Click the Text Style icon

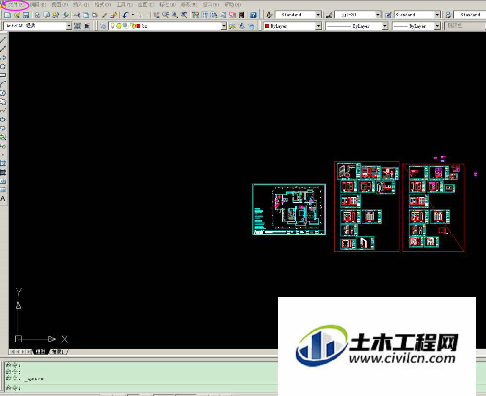(x=269, y=15)
